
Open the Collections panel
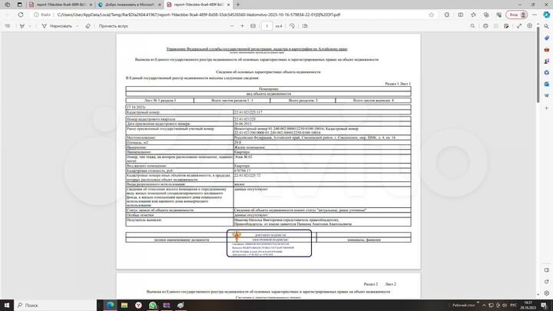pyautogui.click(x=486, y=15)
